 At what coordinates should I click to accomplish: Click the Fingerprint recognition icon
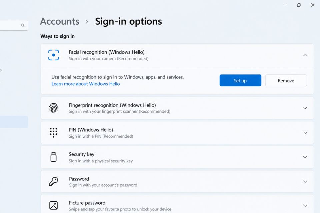pos(53,108)
